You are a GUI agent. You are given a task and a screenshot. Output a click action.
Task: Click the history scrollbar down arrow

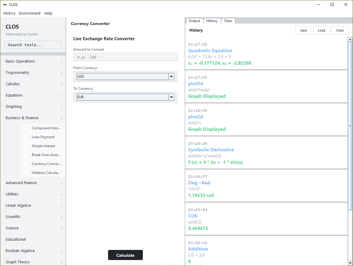[350, 263]
